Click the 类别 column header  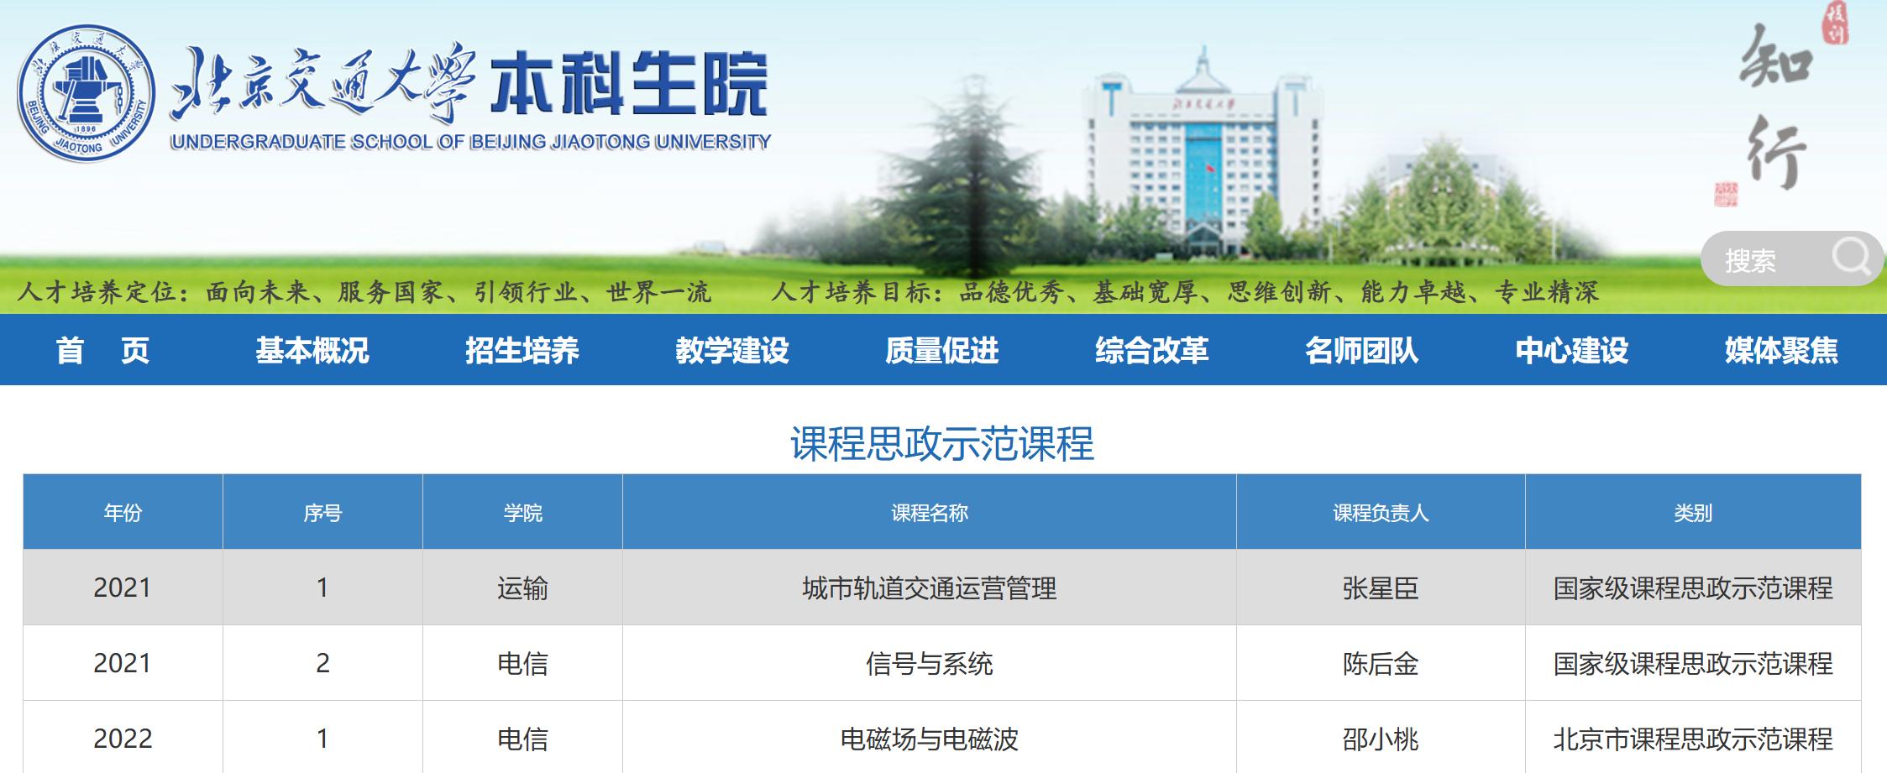[x=1693, y=512]
